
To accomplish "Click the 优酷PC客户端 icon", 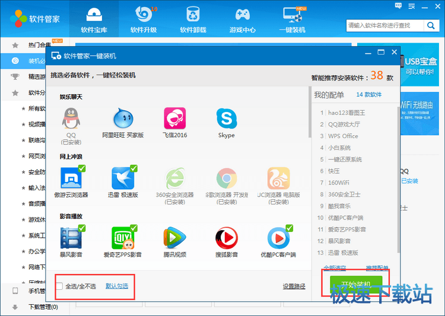I will (278, 238).
